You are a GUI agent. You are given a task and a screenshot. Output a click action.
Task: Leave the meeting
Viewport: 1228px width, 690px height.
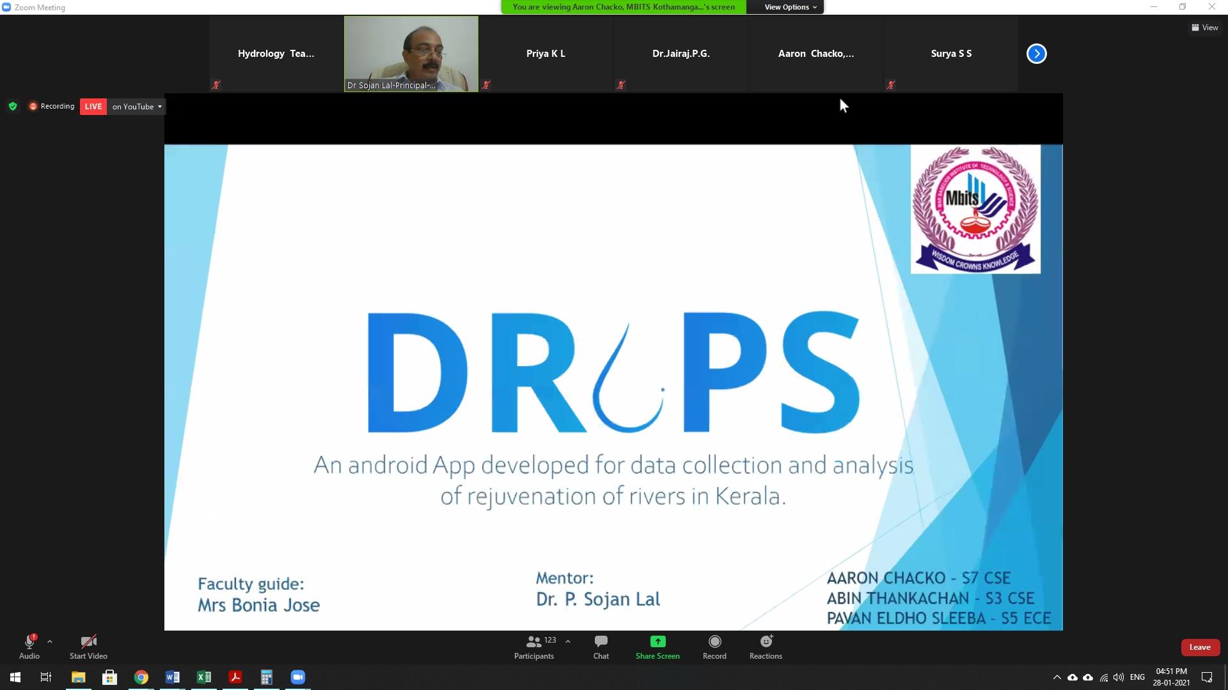coord(1200,647)
